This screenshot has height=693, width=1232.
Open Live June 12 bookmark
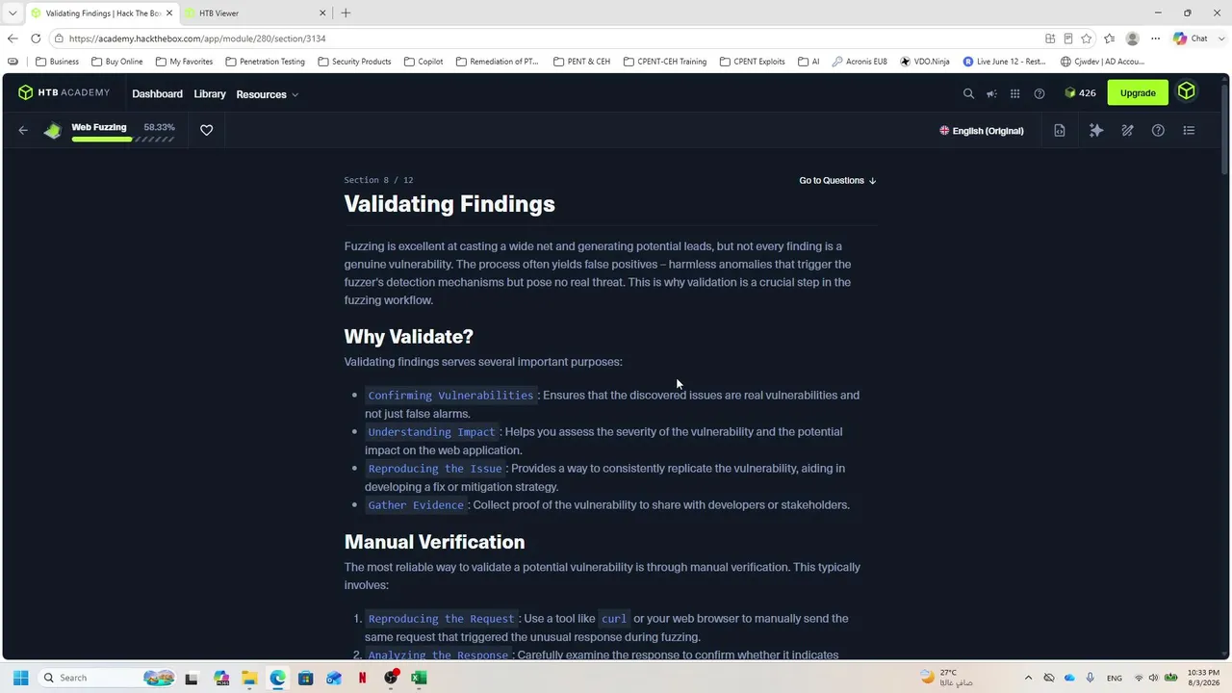(x=1004, y=62)
